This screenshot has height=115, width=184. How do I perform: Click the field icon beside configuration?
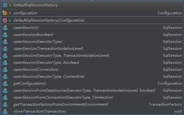coord(5,13)
